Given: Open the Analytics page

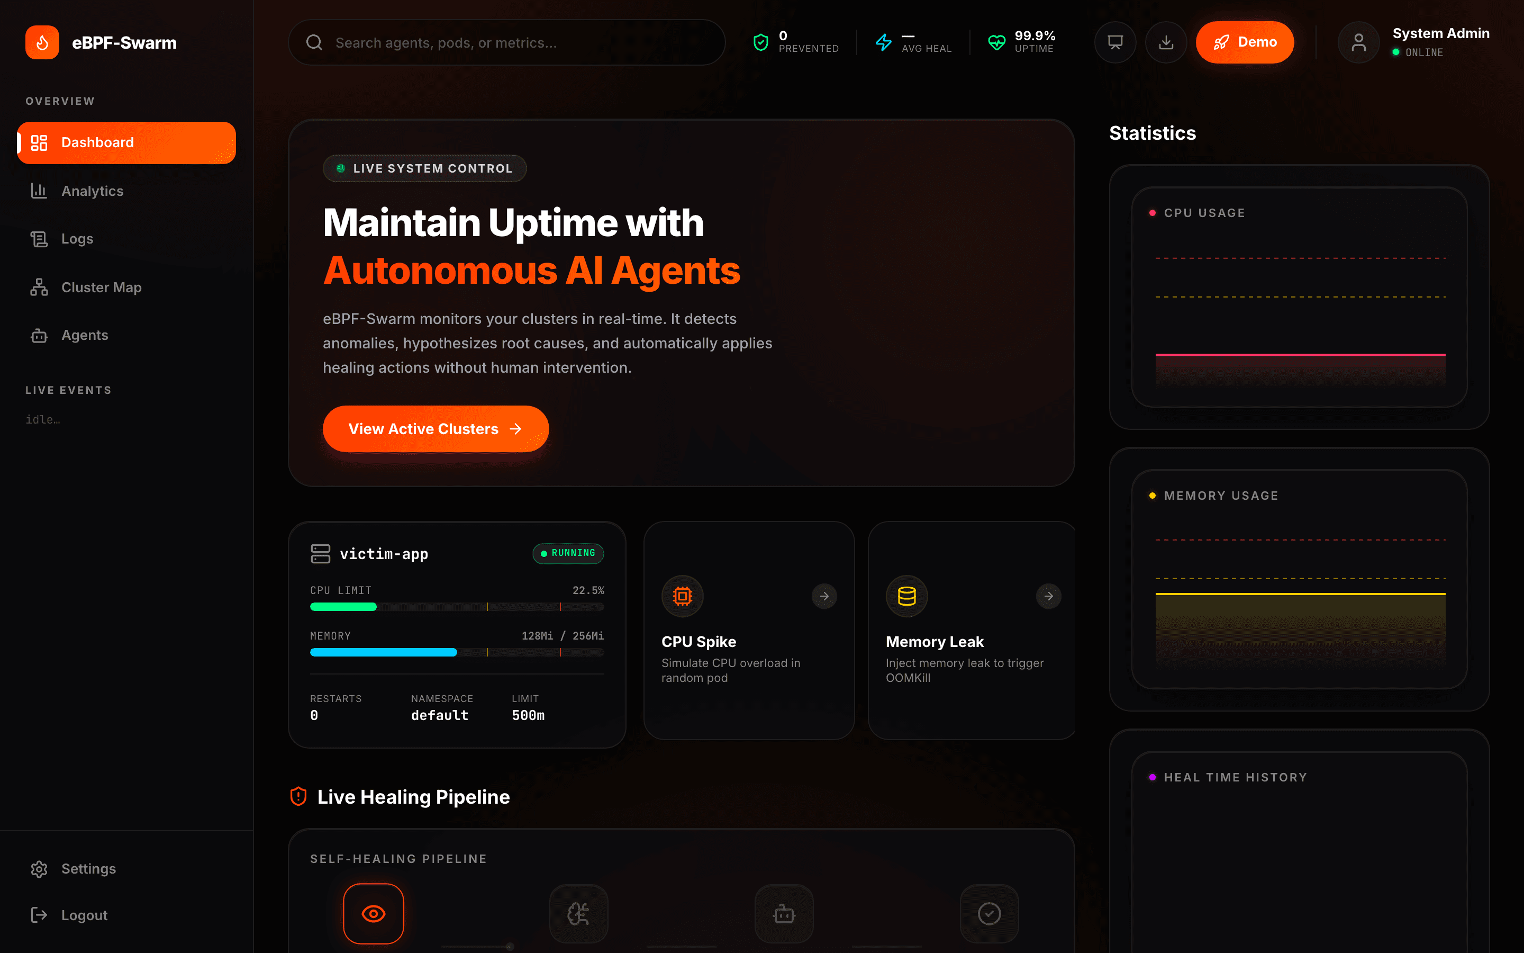Looking at the screenshot, I should point(126,191).
